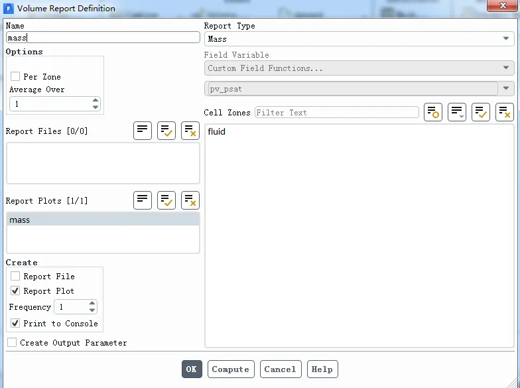Deselect all Report Plots icon
Viewport: 520px width, 388px height.
click(x=190, y=200)
